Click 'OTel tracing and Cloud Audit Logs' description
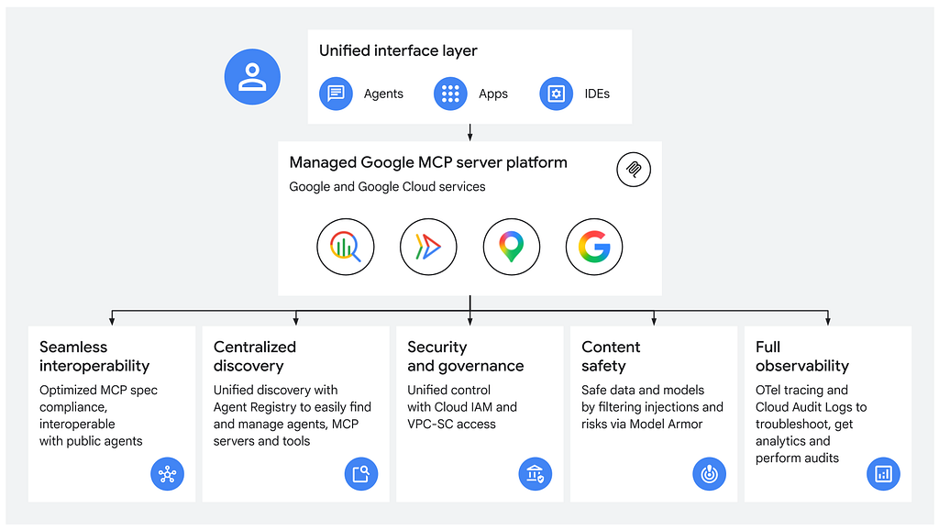Viewport: 939px width, 530px height. (811, 424)
